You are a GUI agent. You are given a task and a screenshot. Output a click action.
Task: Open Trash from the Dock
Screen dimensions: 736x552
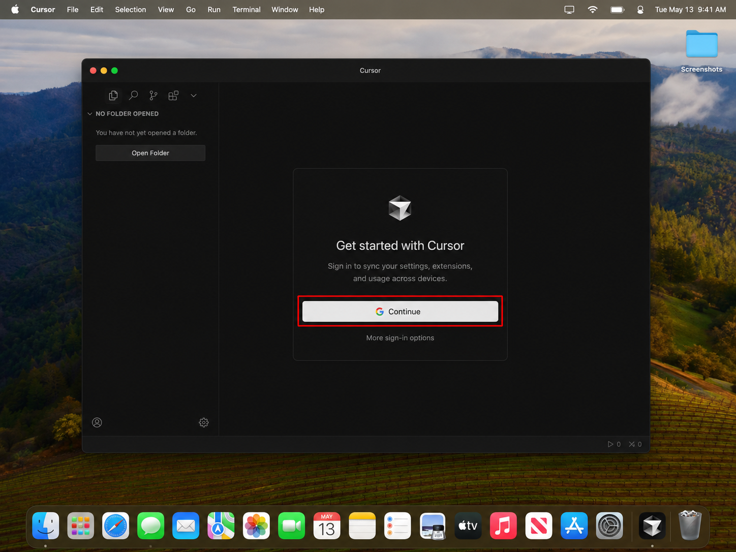click(x=690, y=526)
